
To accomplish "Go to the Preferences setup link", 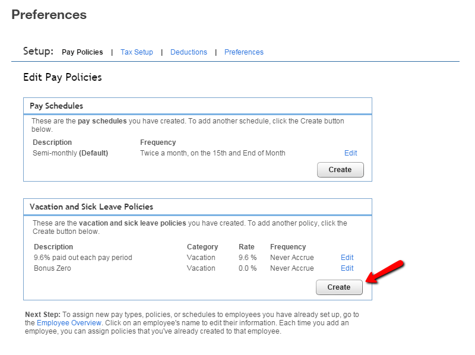I will [243, 52].
